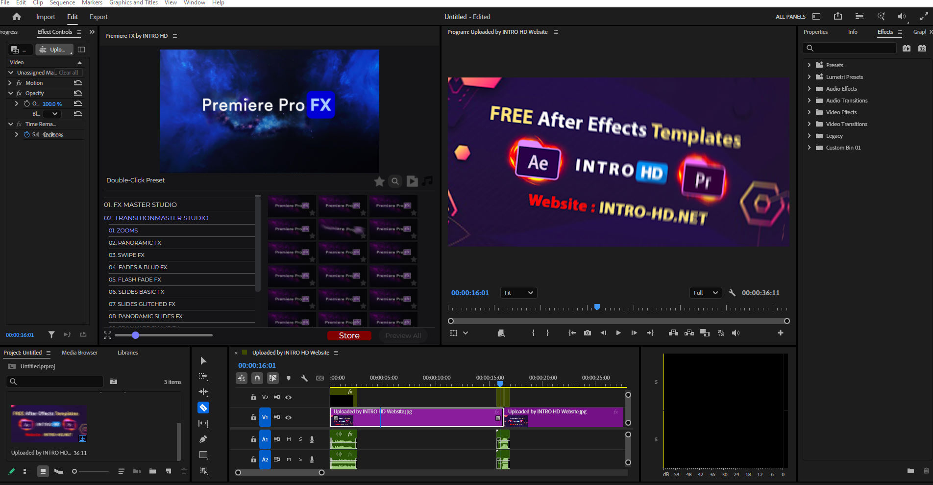Open the Graphics and Titles menu
933x485 pixels.
coord(133,3)
